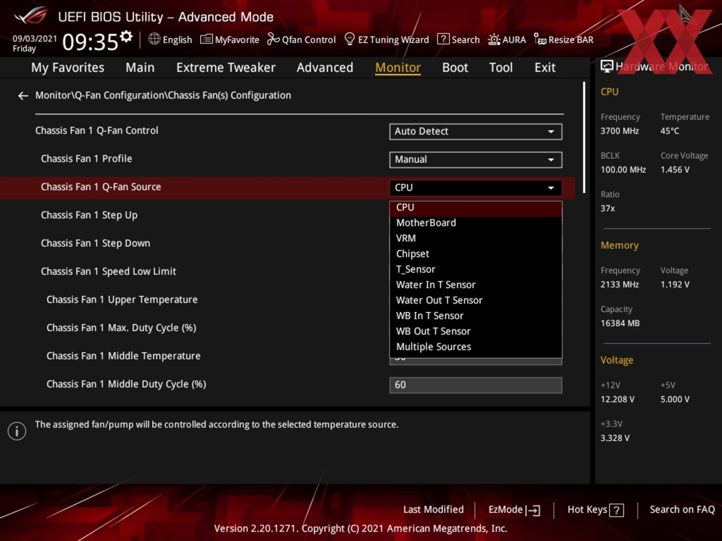Click memory capacity 16384 MB
Viewport: 722px width, 541px height.
pos(620,323)
